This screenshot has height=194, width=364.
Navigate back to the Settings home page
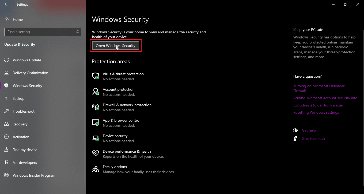point(6,4)
